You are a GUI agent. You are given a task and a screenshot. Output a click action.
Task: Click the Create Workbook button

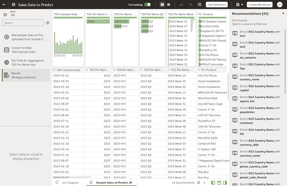pos(260,5)
